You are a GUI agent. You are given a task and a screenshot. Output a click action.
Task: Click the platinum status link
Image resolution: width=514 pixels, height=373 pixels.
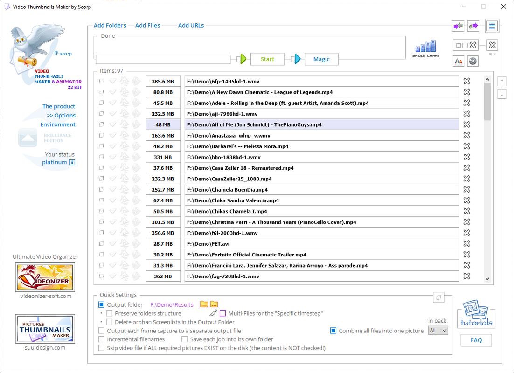coord(55,162)
